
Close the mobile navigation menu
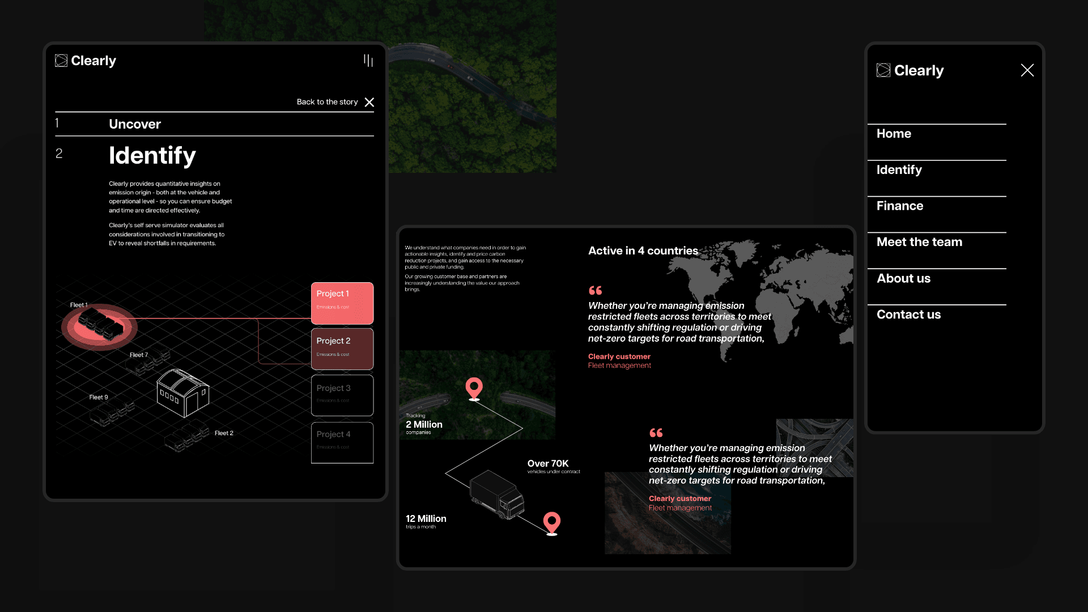(1027, 70)
